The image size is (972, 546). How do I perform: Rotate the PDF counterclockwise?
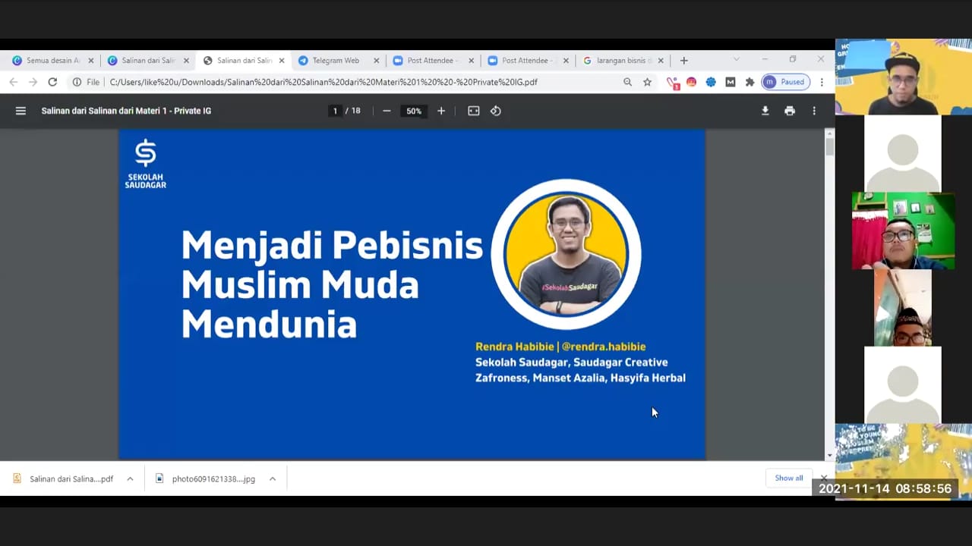[496, 111]
